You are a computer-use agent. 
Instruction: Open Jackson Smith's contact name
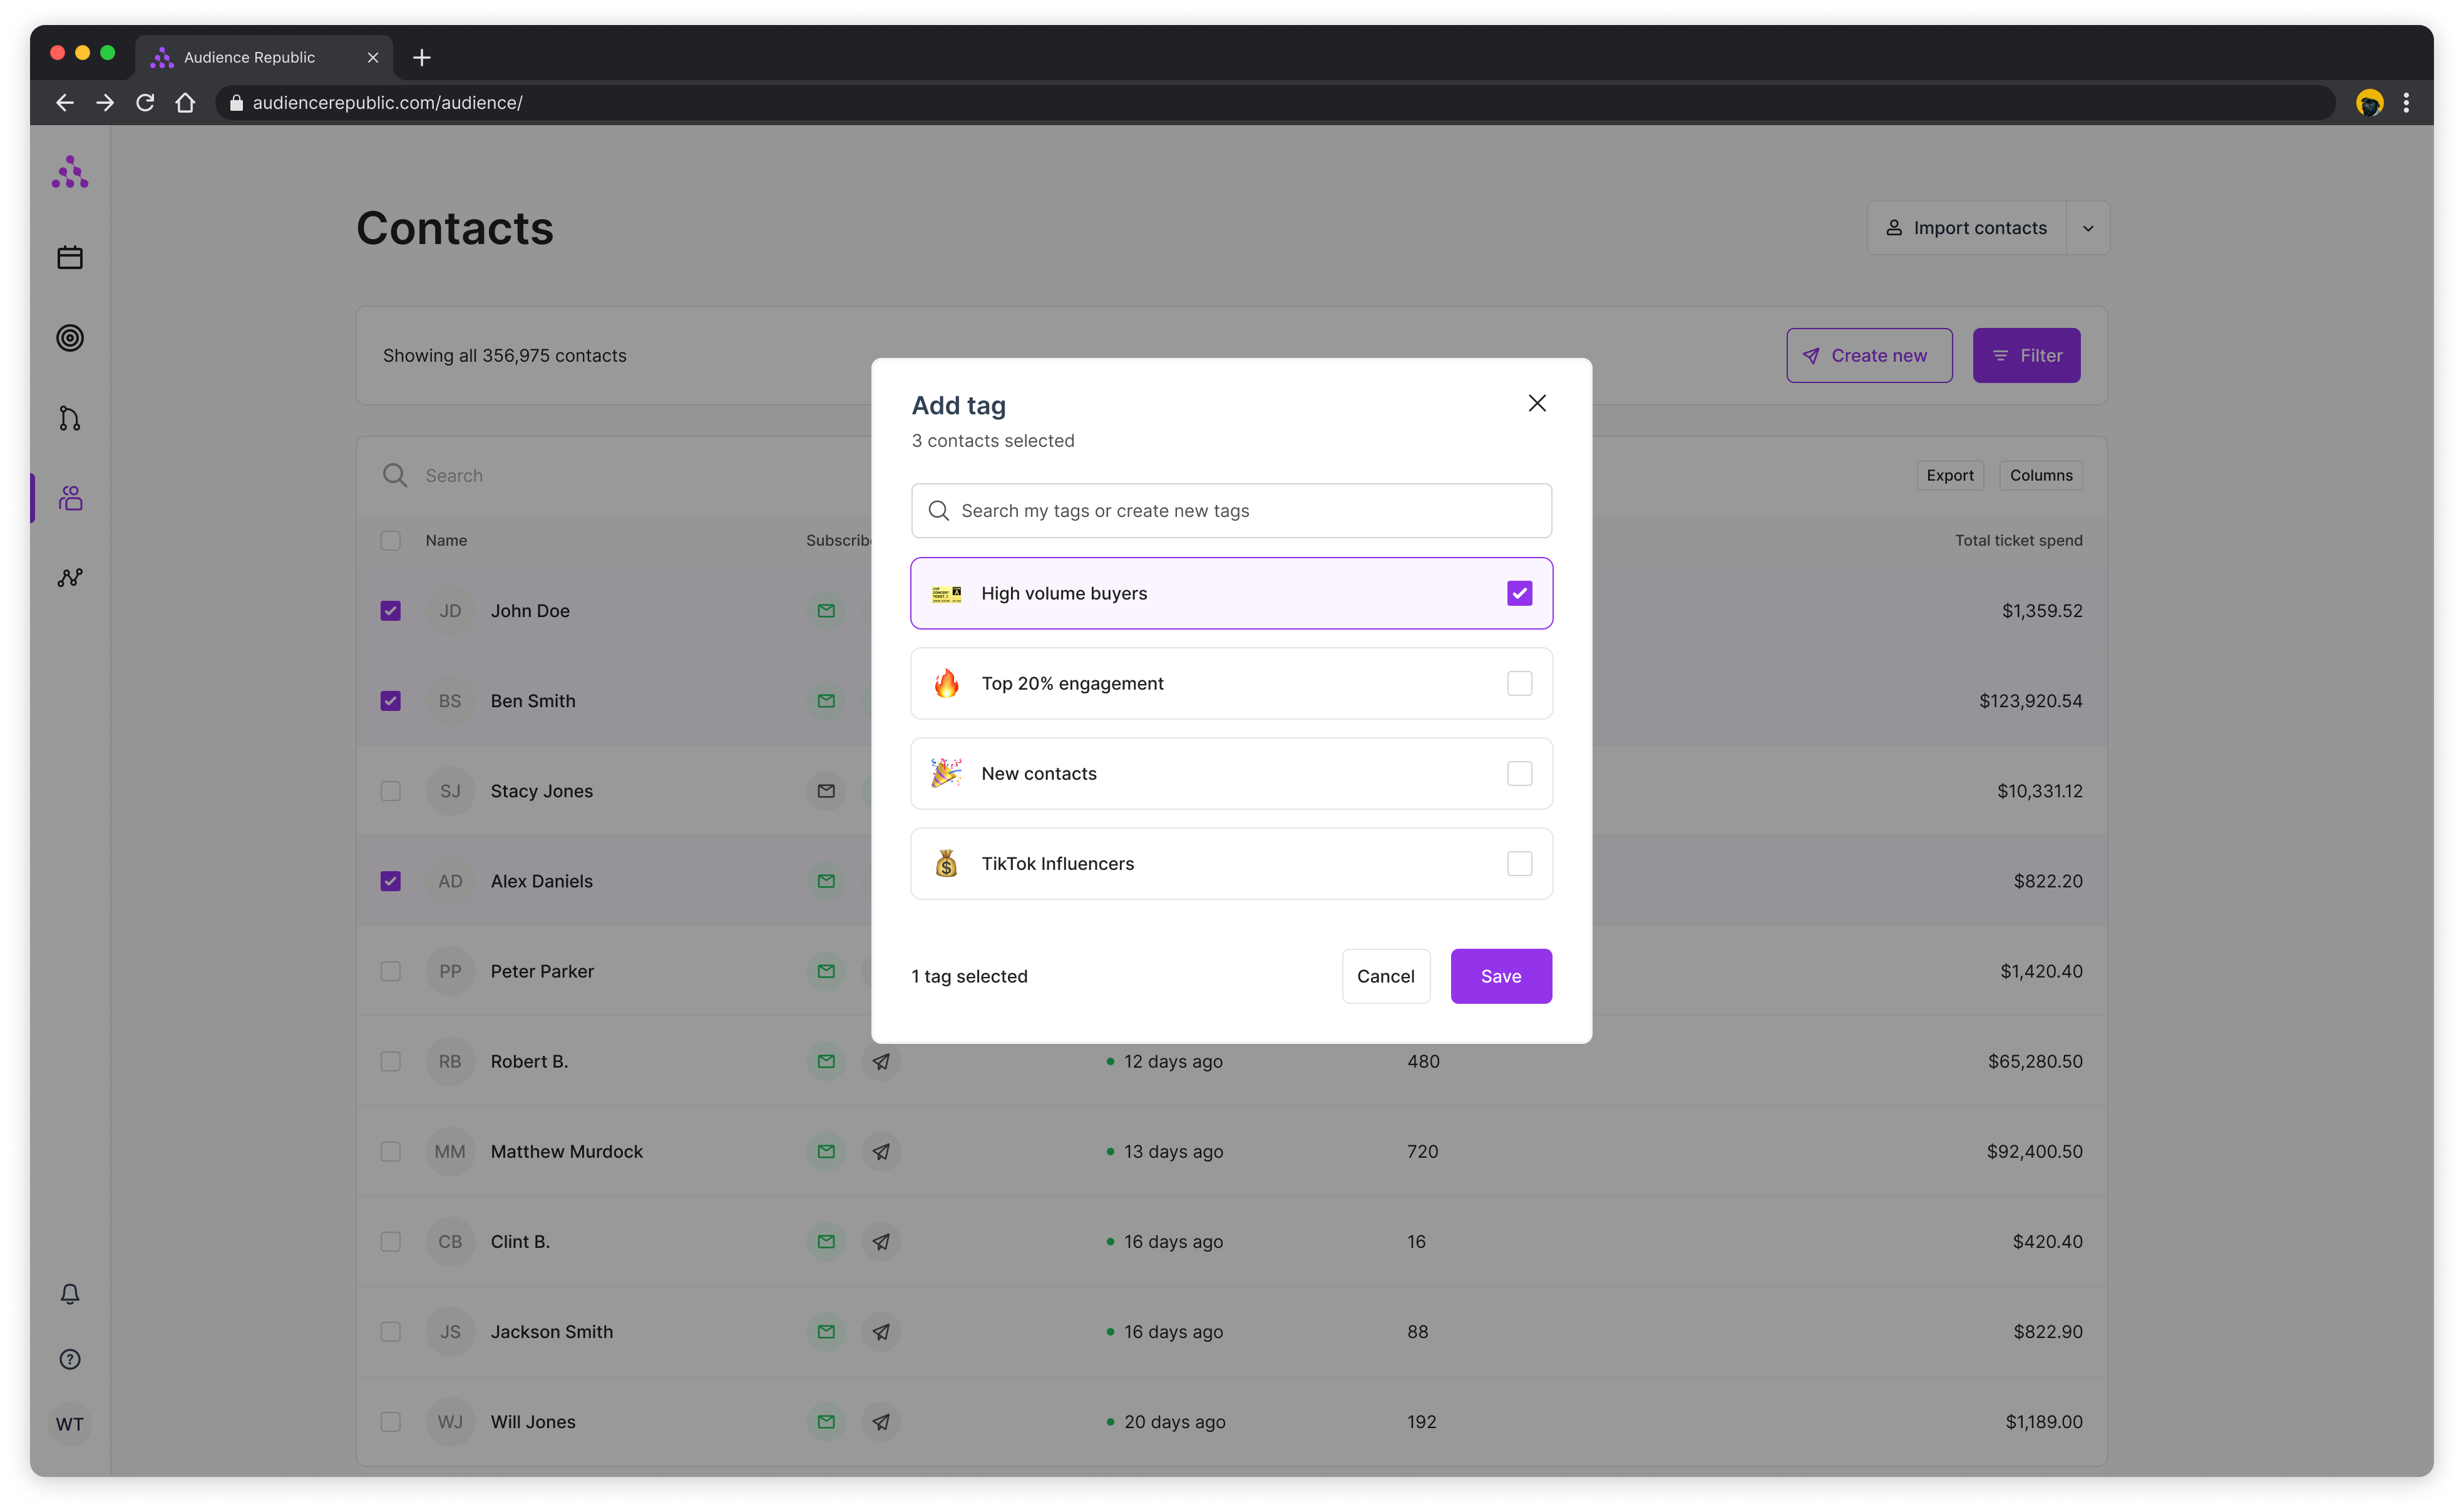point(551,1331)
